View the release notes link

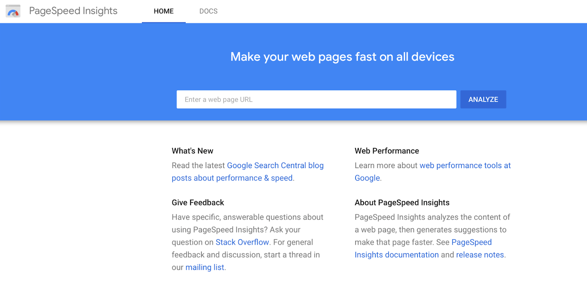pyautogui.click(x=480, y=255)
